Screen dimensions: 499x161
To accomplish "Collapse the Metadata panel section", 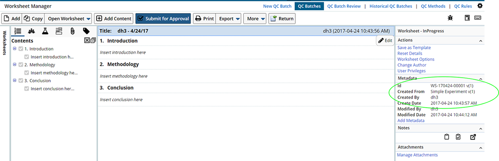I will (480, 79).
